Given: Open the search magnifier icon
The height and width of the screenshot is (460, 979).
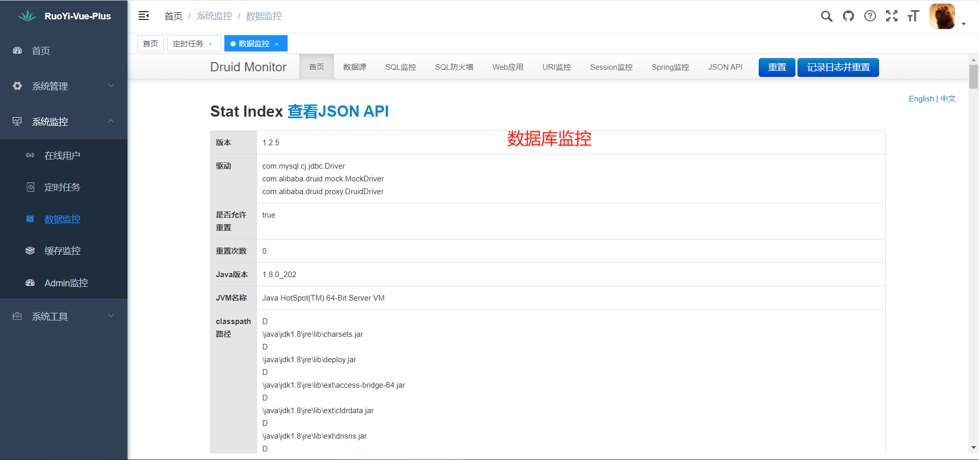Looking at the screenshot, I should tap(827, 16).
